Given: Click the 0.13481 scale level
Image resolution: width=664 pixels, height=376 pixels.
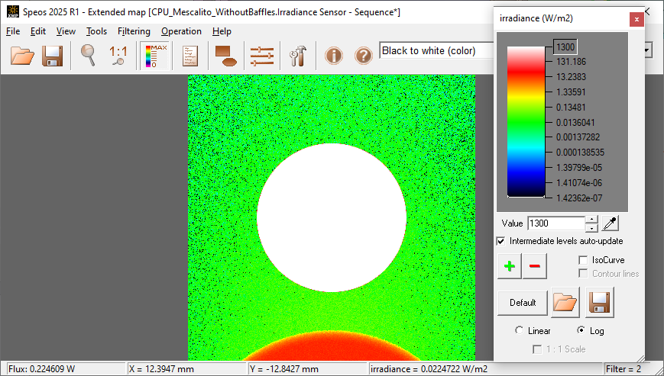Looking at the screenshot, I should click(571, 108).
